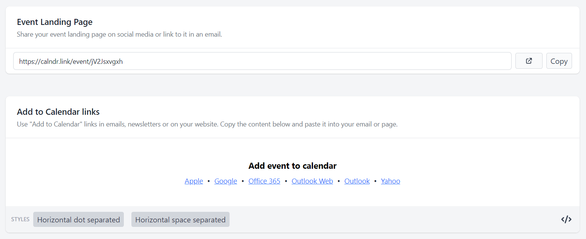Expand the STYLES options row
The width and height of the screenshot is (586, 239).
pyautogui.click(x=20, y=219)
